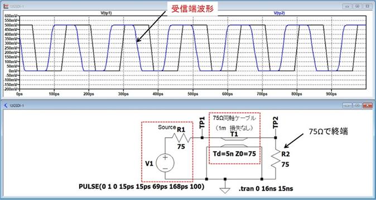The image size is (376, 200).
Task: Click the V(tp1) trace label in the waveform
Action: pyautogui.click(x=107, y=13)
